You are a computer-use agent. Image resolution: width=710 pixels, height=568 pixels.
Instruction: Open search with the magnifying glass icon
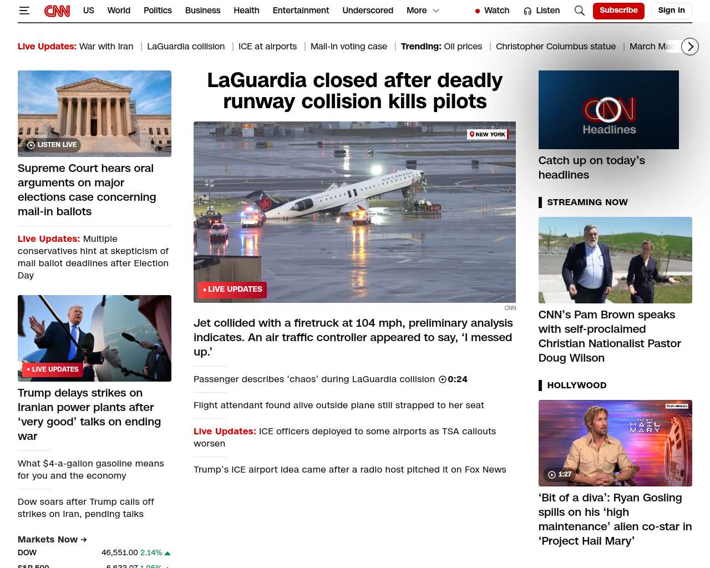[x=579, y=11]
